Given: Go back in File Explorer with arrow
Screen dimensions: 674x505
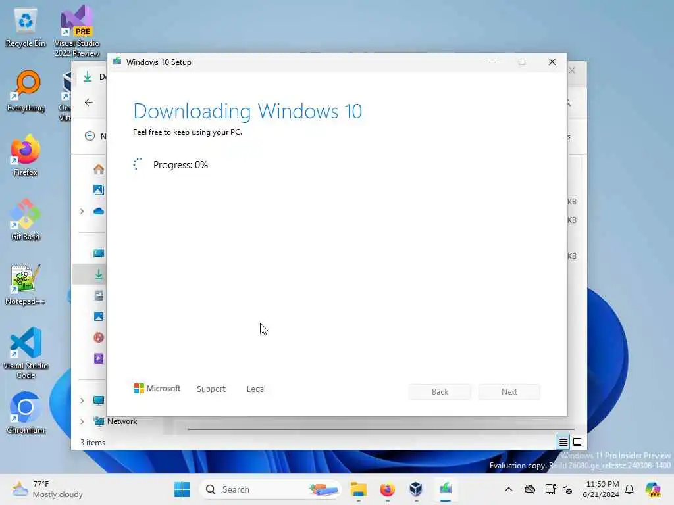Looking at the screenshot, I should (89, 102).
